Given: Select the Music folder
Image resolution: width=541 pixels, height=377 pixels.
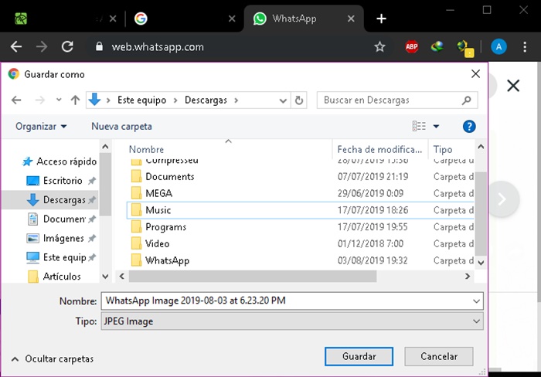Looking at the screenshot, I should tap(300, 210).
